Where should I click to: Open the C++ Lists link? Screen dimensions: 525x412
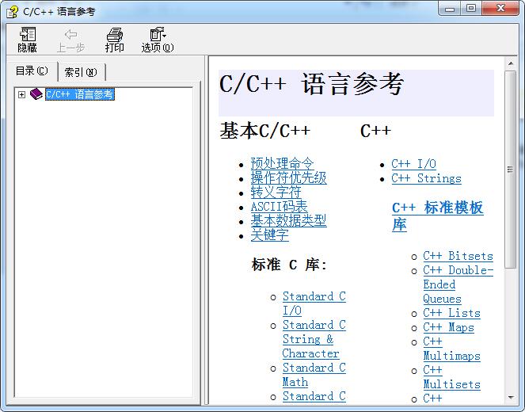[451, 313]
